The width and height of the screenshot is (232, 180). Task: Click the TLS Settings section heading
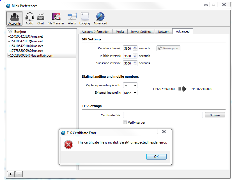(92, 106)
